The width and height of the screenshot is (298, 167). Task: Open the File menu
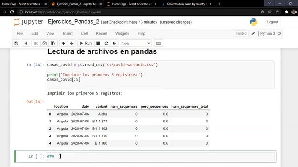(x=20, y=33)
